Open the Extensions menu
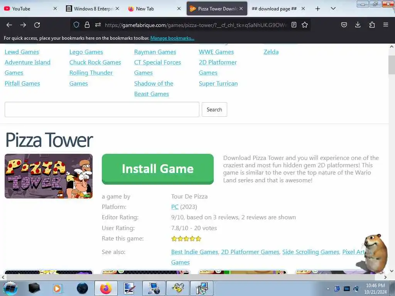The height and width of the screenshot is (296, 395). tap(372, 25)
